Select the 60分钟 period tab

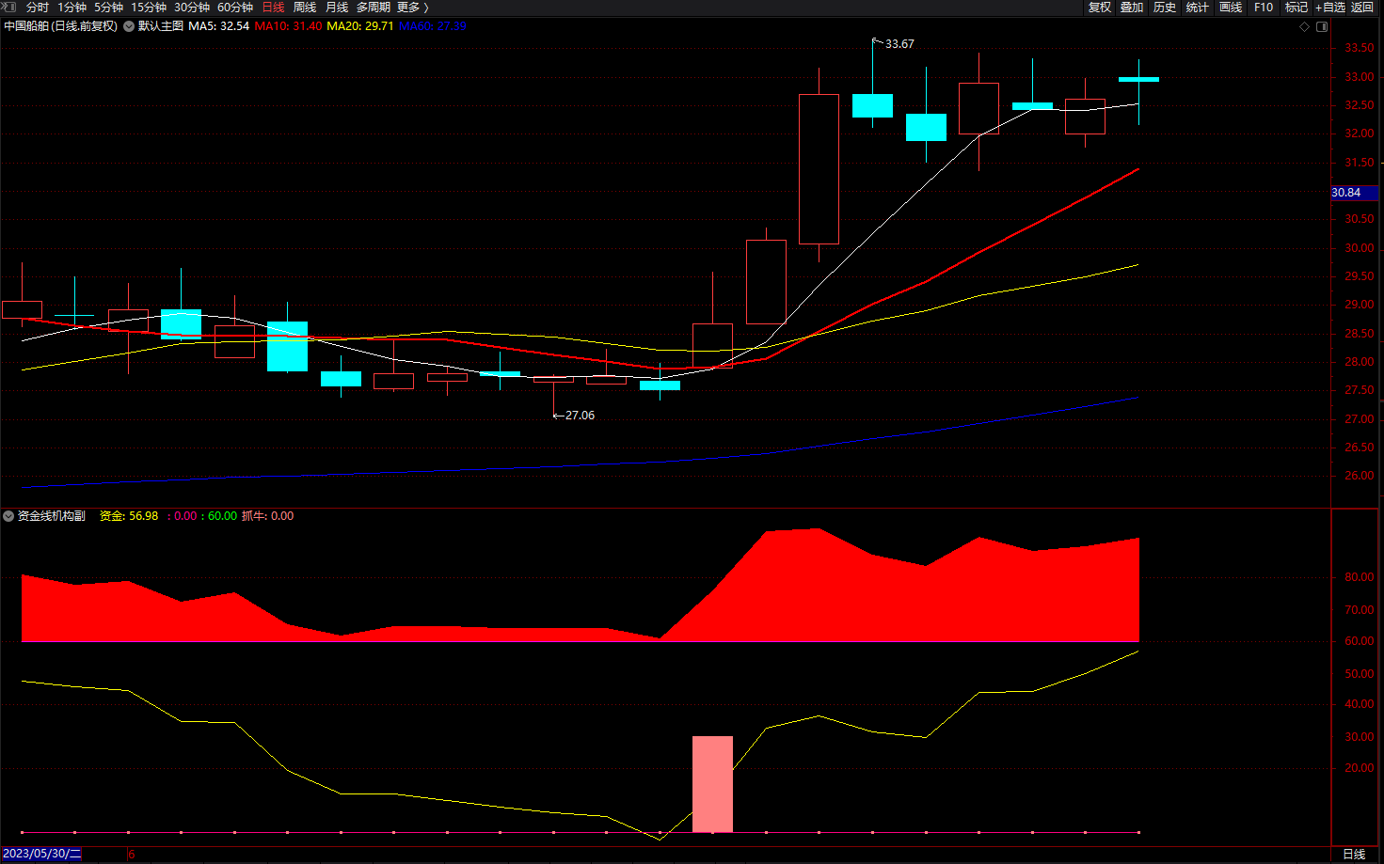235,8
